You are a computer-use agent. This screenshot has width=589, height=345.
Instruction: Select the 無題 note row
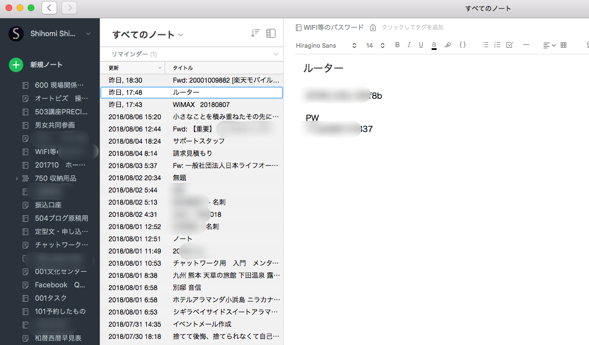click(192, 177)
